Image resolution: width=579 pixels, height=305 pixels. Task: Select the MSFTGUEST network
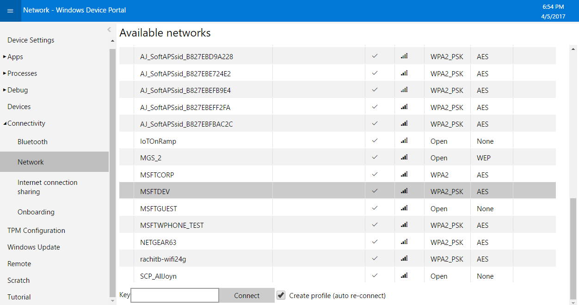click(159, 209)
